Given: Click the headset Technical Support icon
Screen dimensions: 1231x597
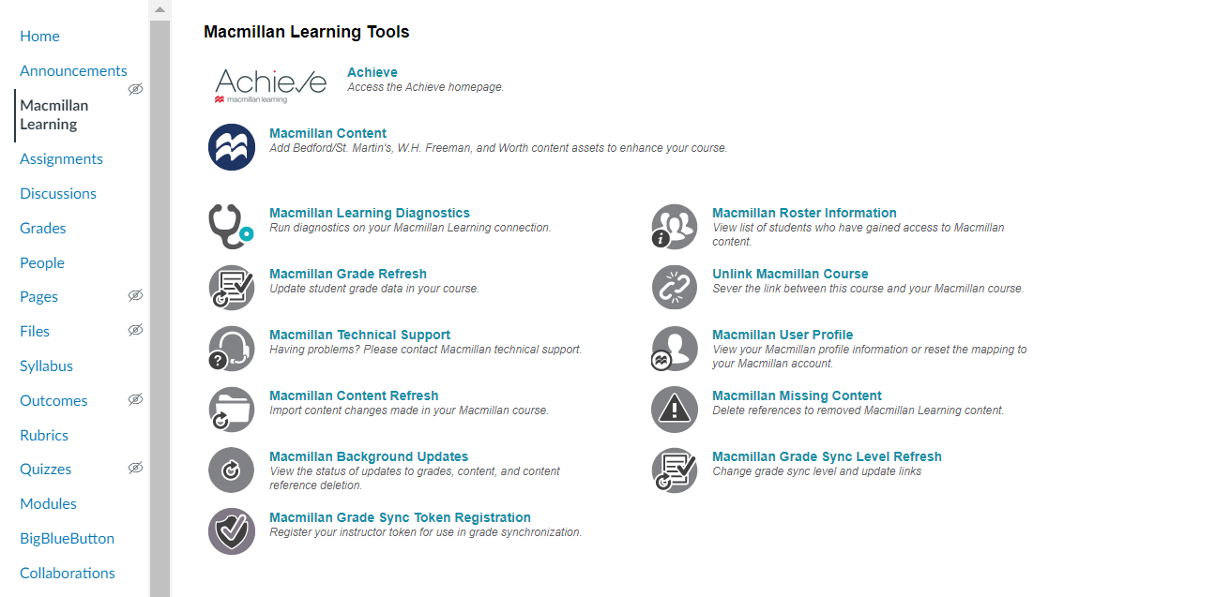Looking at the screenshot, I should [x=231, y=348].
